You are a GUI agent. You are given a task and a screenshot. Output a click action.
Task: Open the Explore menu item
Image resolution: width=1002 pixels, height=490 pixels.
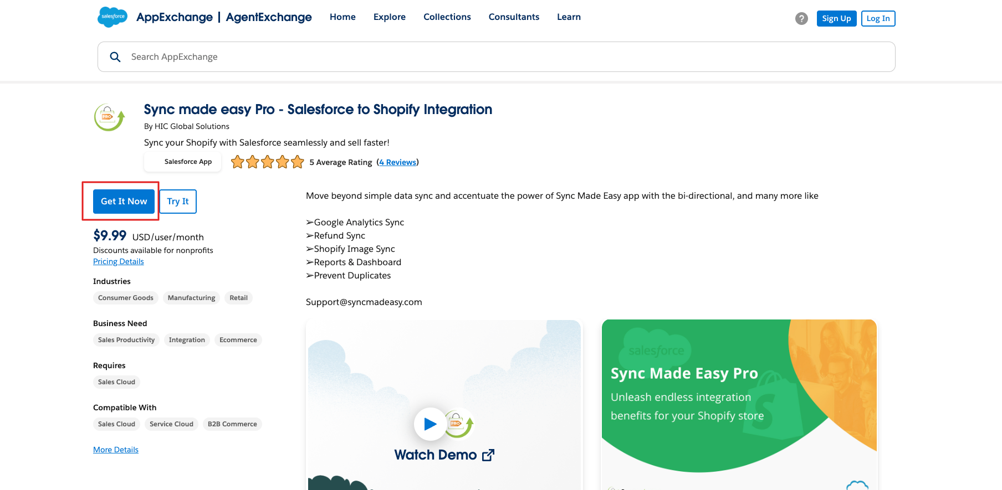pos(390,17)
